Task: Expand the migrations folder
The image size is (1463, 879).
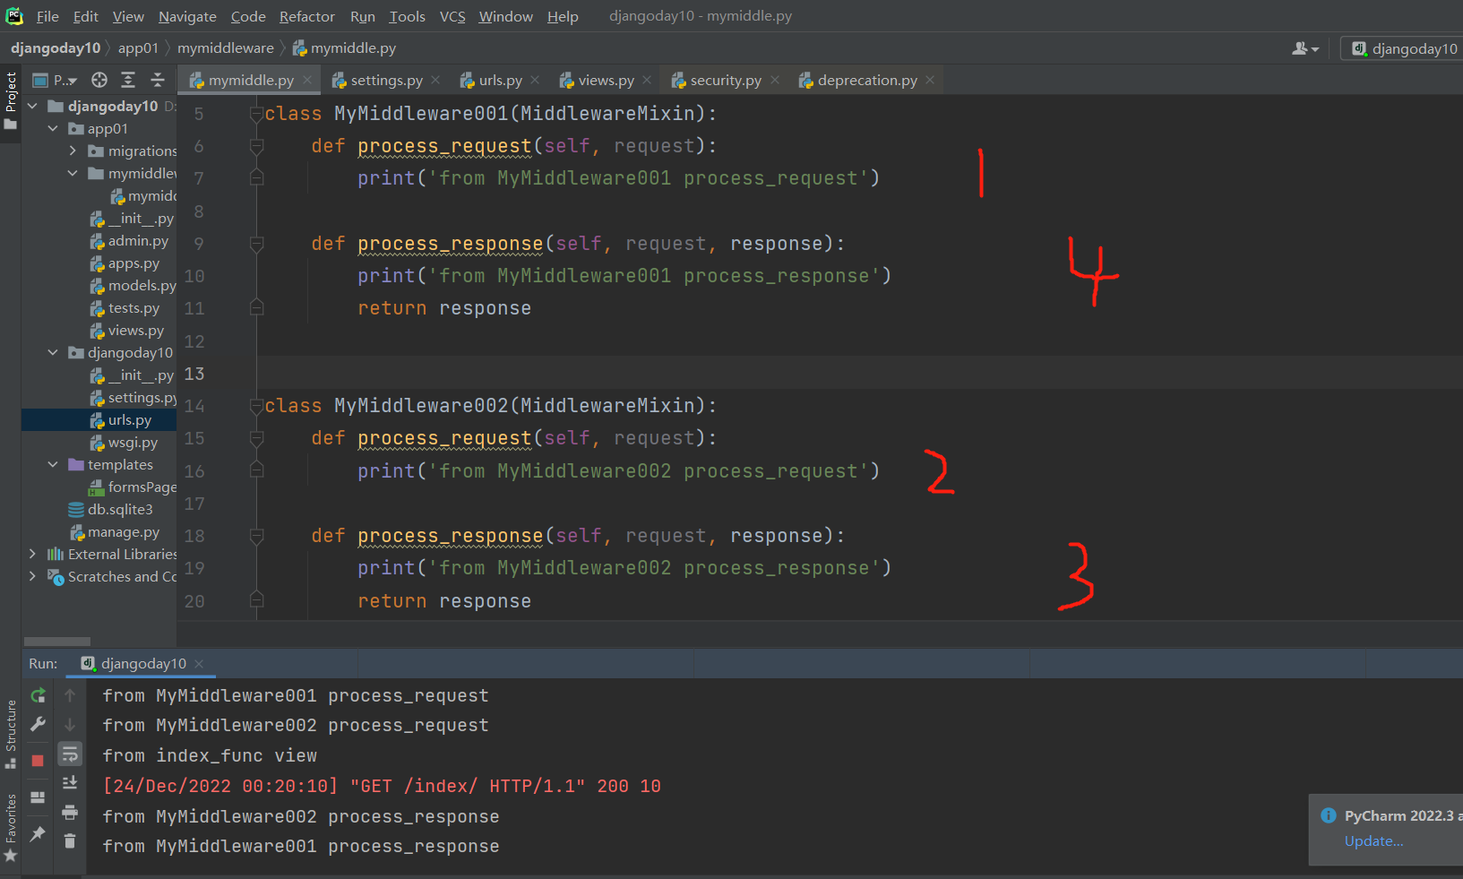Action: [x=73, y=151]
